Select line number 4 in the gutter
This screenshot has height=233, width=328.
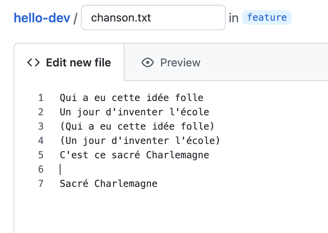coord(41,141)
